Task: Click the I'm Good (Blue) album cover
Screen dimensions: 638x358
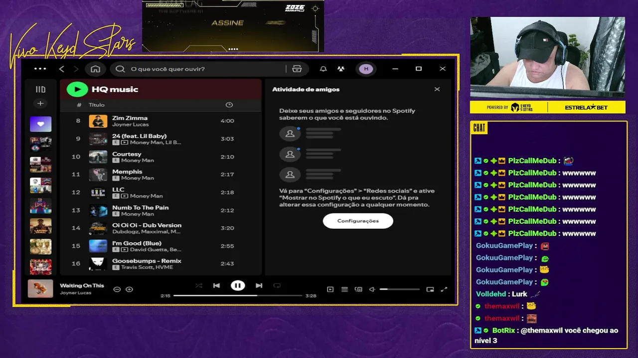Action: click(x=98, y=246)
